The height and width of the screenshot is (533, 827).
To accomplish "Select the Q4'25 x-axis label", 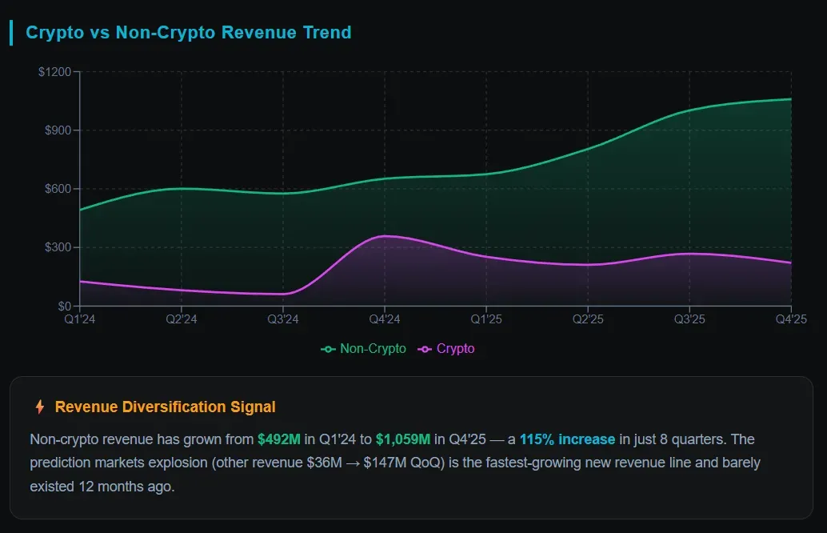I will click(x=790, y=319).
